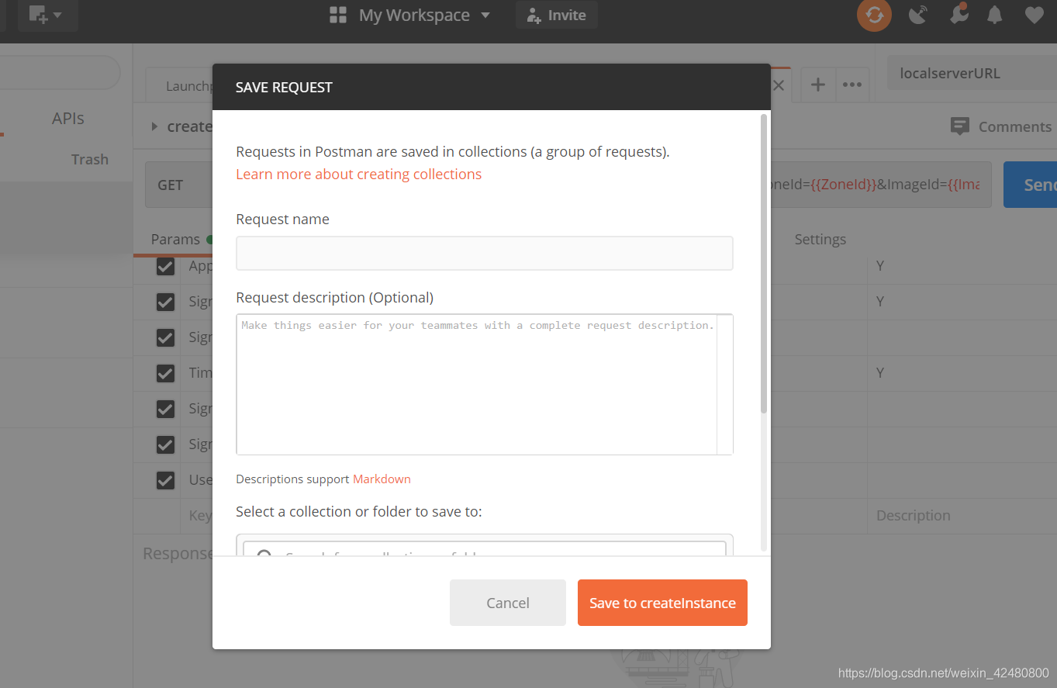
Task: Click the Request description text area
Action: coord(485,384)
